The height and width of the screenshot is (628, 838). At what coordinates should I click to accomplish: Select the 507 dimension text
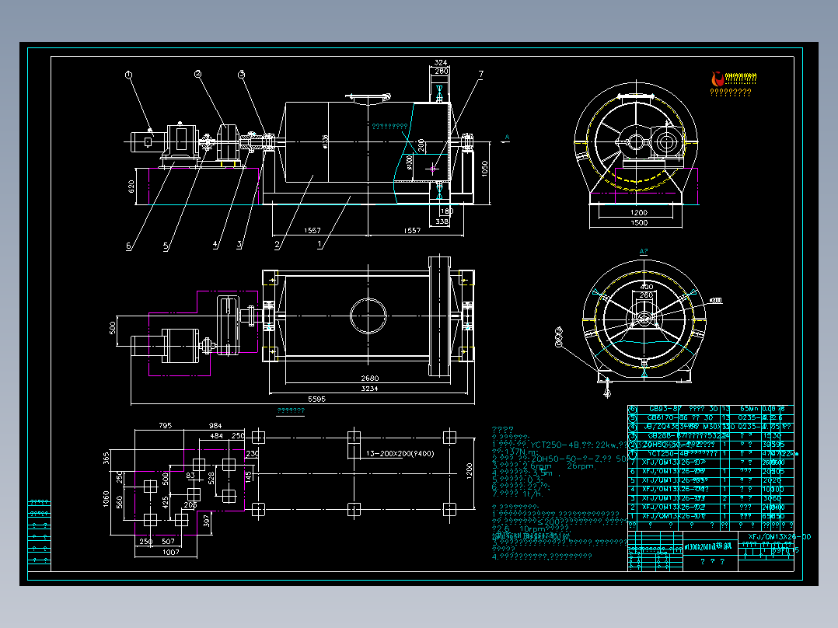coord(168,542)
